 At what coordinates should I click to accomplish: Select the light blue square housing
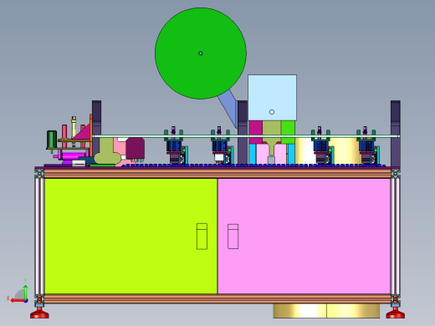click(272, 97)
